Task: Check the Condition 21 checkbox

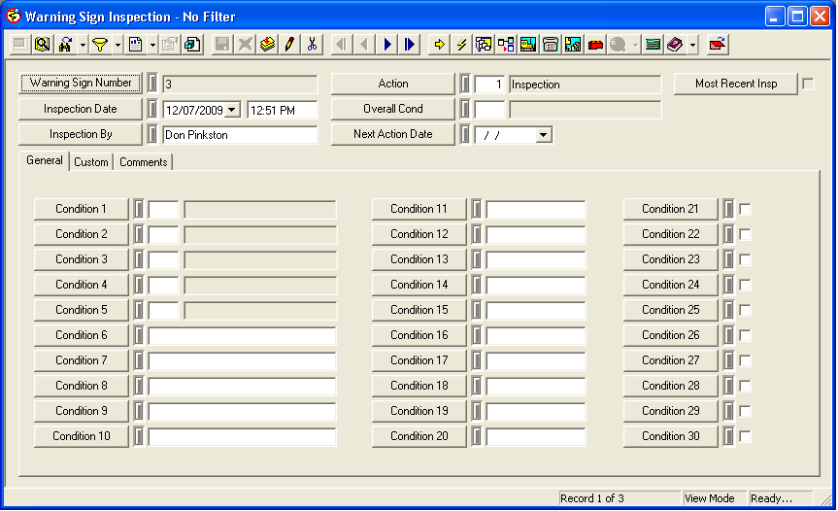Action: click(745, 209)
